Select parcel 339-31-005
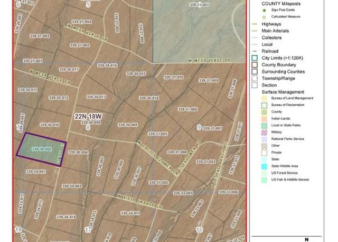This screenshot has height=242, width=338. (x=157, y=134)
